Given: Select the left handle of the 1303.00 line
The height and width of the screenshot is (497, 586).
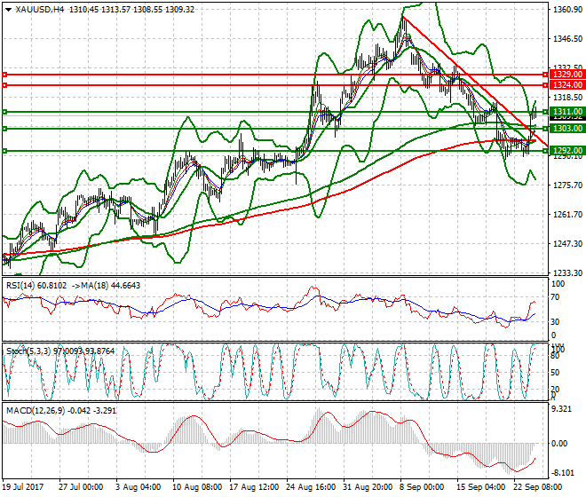Looking at the screenshot, I should [4, 129].
